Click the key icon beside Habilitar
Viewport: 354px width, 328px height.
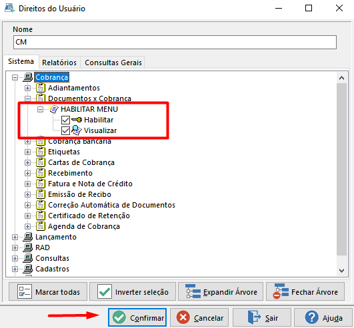77,120
